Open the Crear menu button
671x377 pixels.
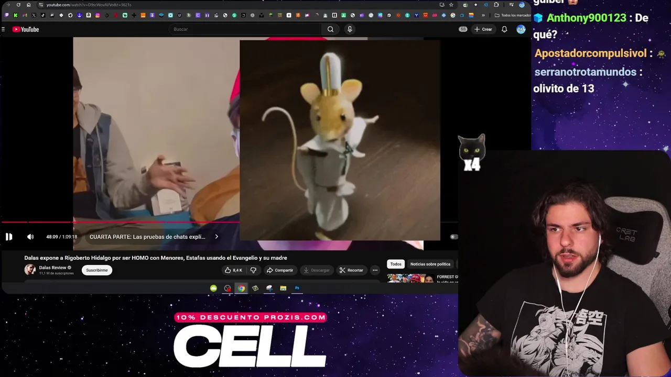pos(483,29)
